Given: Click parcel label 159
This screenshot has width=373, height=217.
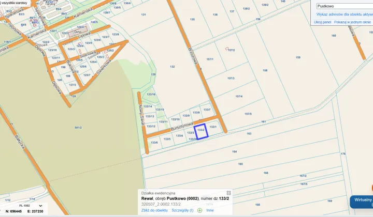Looking at the screenshot, I should (298, 57).
